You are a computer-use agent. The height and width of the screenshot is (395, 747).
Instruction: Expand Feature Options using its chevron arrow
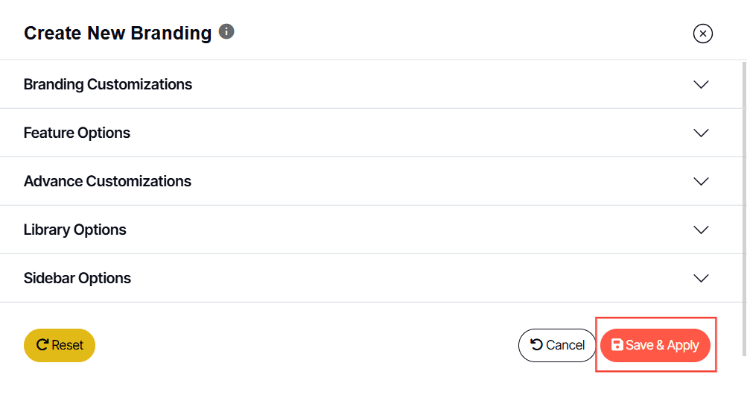(701, 133)
